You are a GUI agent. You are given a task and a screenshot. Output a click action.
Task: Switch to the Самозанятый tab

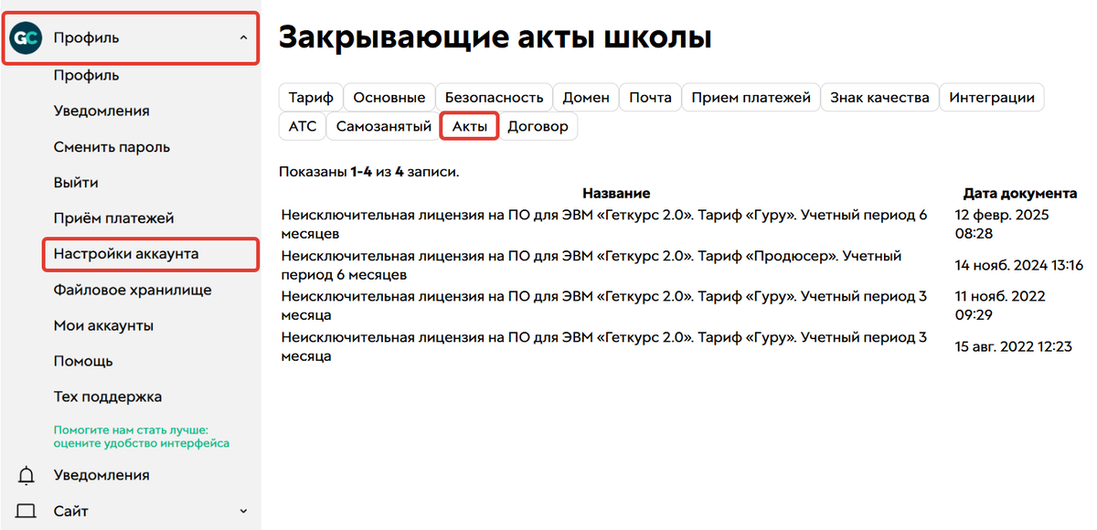coord(383,127)
